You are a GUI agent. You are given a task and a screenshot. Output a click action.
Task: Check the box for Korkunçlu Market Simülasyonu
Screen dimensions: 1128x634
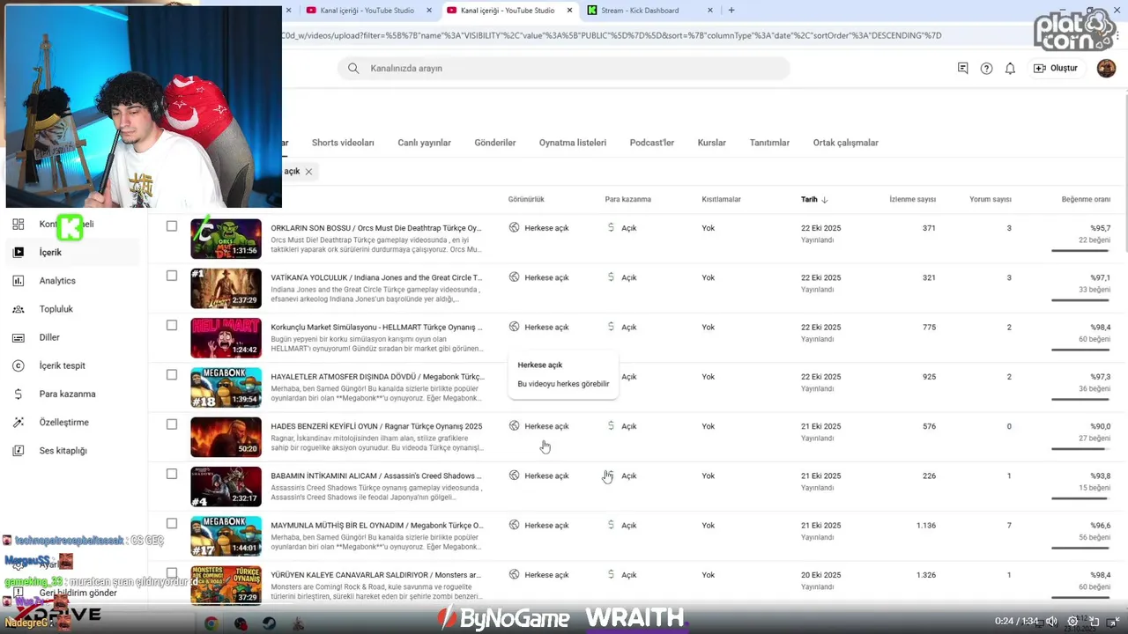[172, 325]
